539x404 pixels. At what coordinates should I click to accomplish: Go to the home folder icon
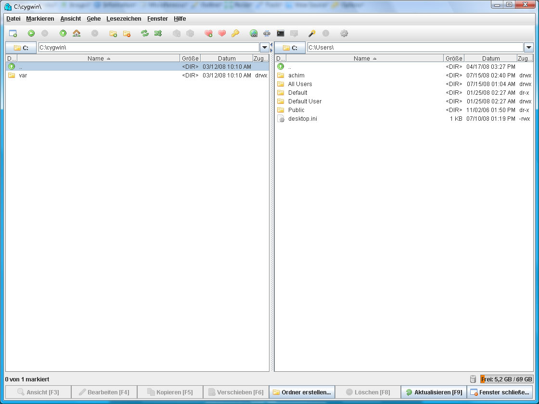click(x=77, y=33)
